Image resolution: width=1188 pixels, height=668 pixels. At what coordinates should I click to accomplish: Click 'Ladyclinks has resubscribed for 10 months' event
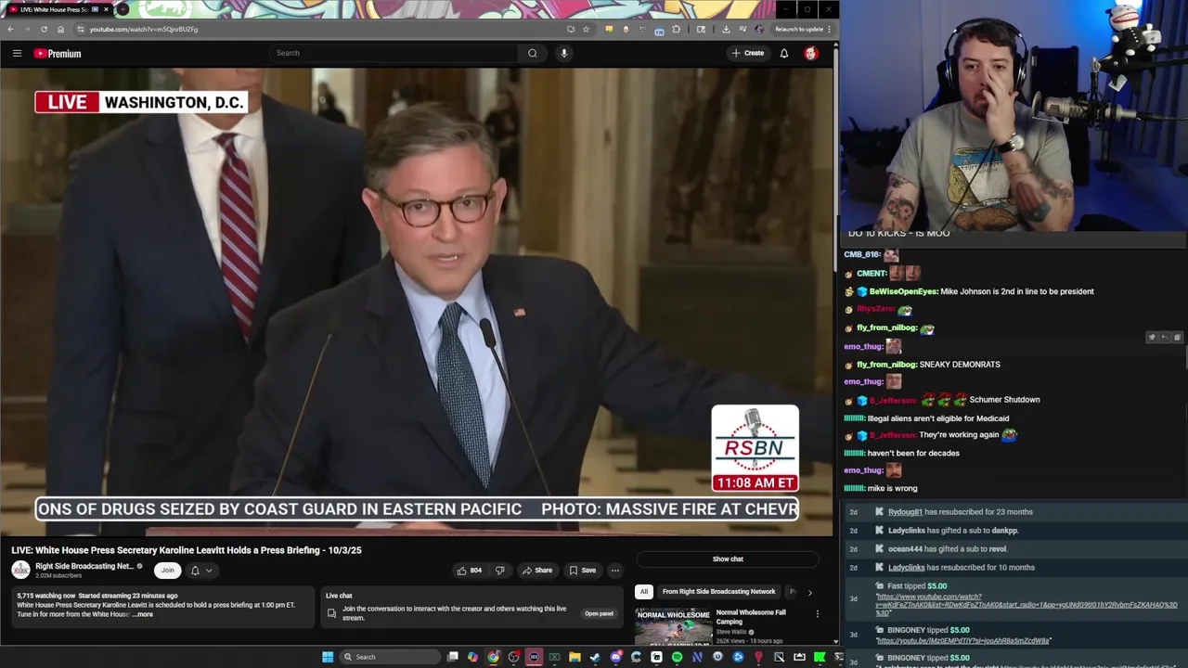coord(961,568)
